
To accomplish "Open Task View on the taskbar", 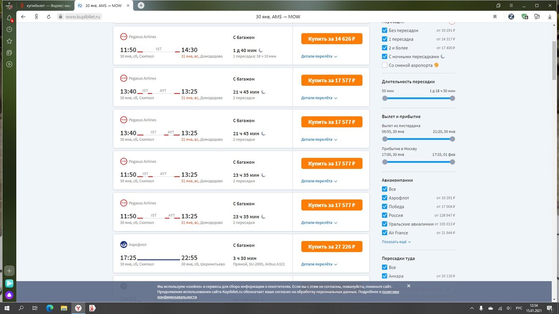I will coord(35,308).
